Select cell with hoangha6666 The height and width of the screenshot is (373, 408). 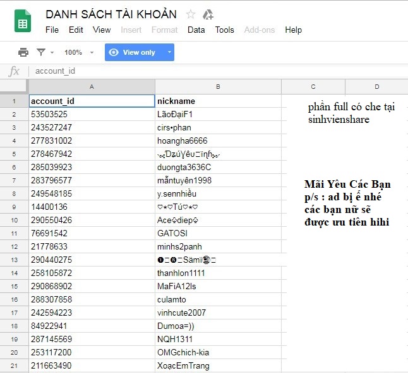pos(218,141)
